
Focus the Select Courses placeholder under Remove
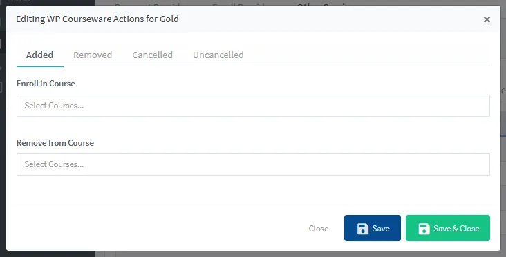[54, 164]
